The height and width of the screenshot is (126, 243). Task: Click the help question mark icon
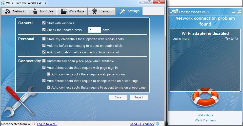coord(157,124)
